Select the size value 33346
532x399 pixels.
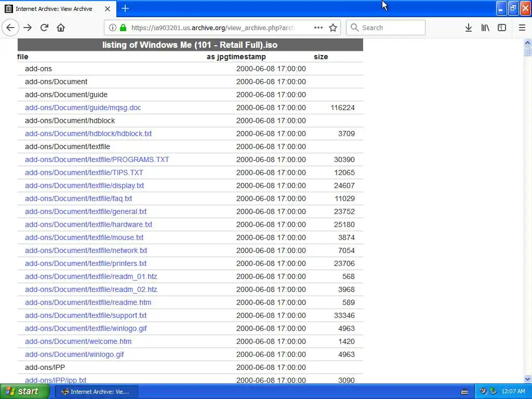[344, 315]
